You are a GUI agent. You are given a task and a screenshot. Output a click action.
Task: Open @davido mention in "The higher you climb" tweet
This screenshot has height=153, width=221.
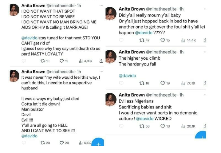tap(127, 76)
